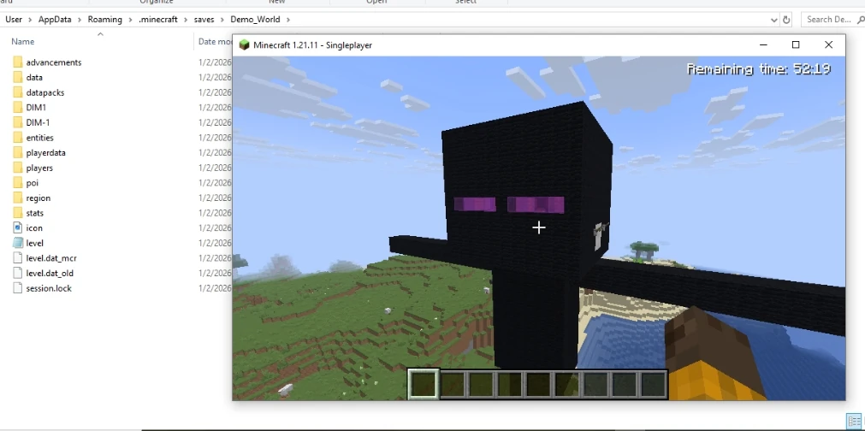
Task: Expand the chevron after AppData breadcrumb
Action: coord(80,20)
